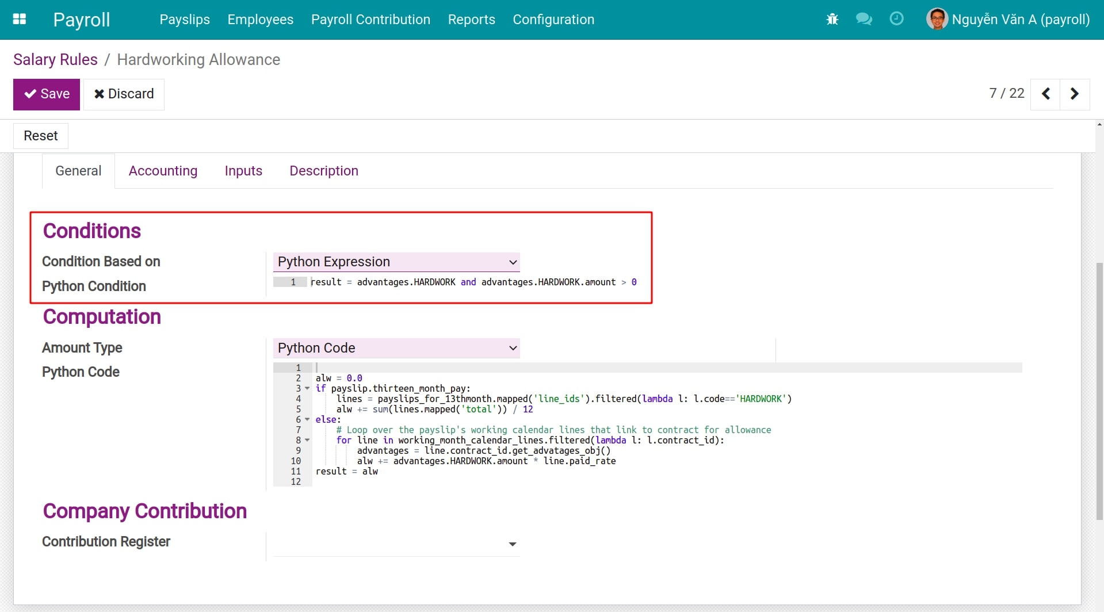
Task: Go to the next salary rule record
Action: [1074, 94]
